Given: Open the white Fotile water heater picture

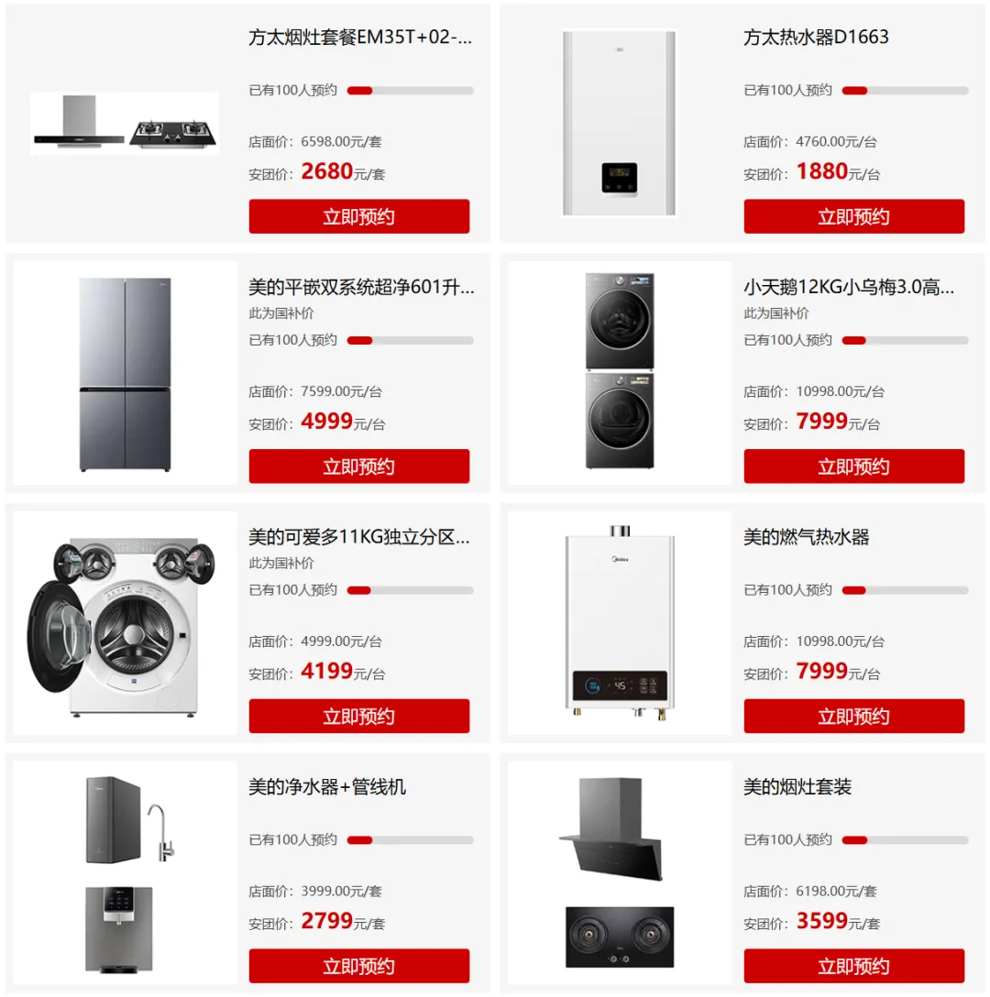Looking at the screenshot, I should pos(619,124).
